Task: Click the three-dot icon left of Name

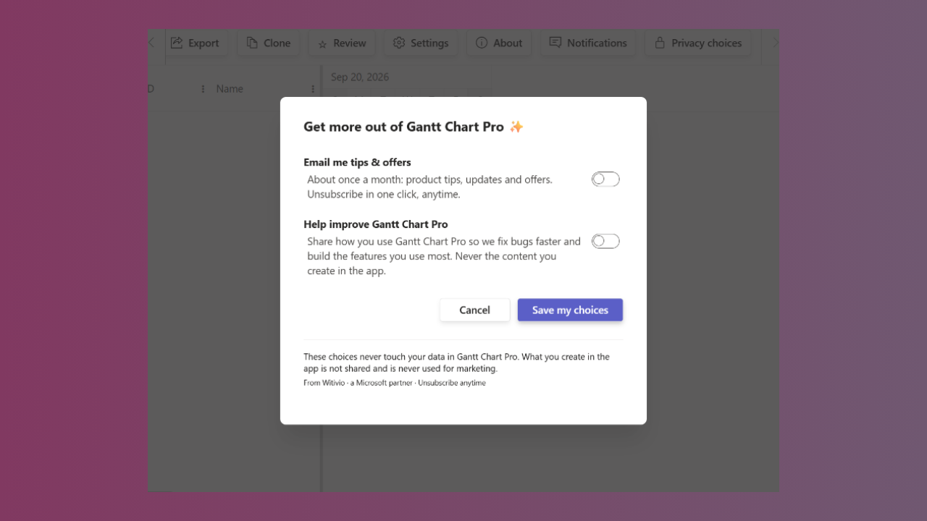Action: (203, 89)
